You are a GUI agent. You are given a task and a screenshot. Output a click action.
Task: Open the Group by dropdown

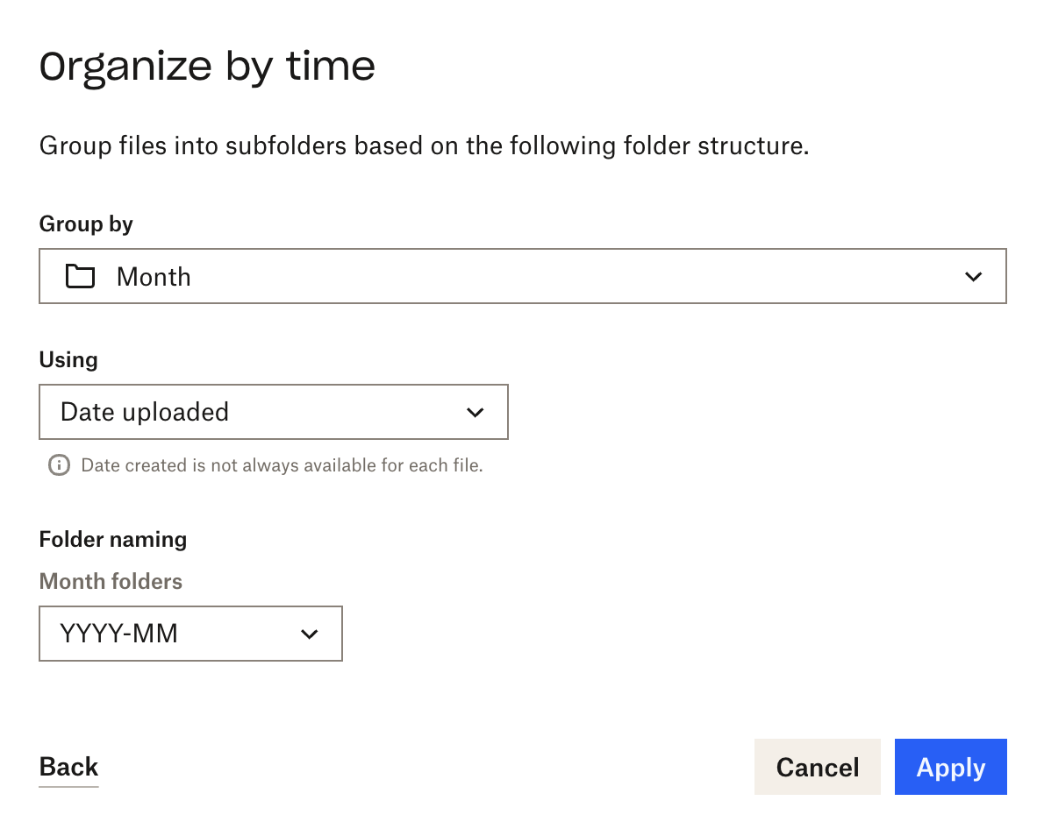522,277
